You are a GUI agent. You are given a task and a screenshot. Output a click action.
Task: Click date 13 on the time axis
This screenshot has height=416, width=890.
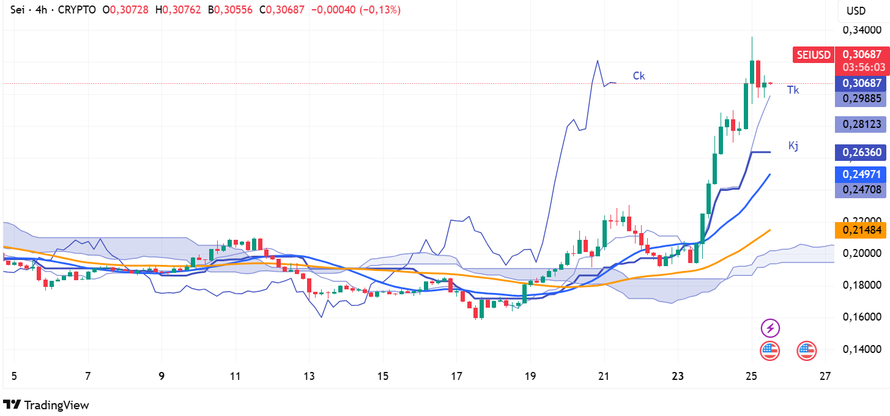click(309, 376)
